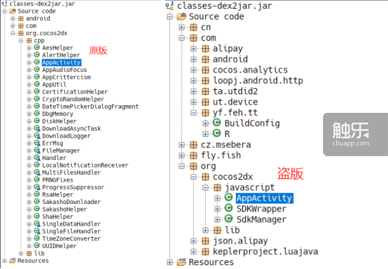Open the SakashoDownloader class
This screenshot has height=269, width=388.
71,202
